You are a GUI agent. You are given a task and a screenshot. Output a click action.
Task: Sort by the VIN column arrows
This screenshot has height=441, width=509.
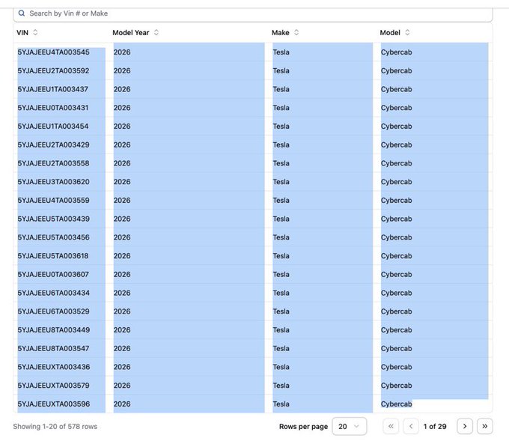[35, 32]
